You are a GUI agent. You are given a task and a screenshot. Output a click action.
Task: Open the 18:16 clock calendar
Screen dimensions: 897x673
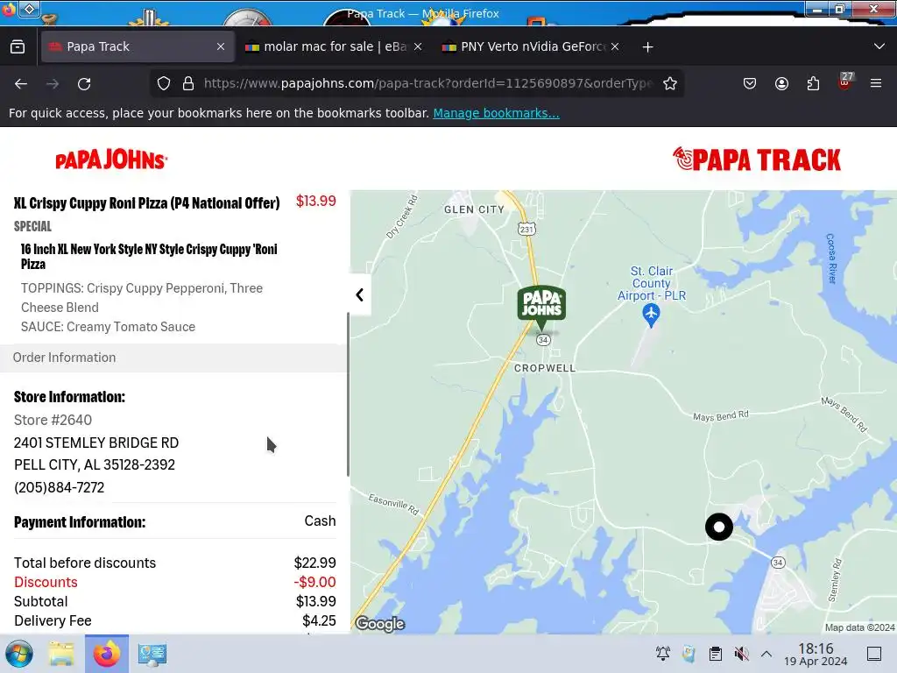point(816,654)
